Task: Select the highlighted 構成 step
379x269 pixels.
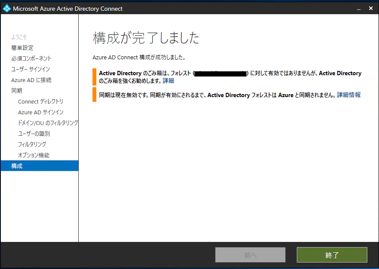Action: [x=40, y=165]
